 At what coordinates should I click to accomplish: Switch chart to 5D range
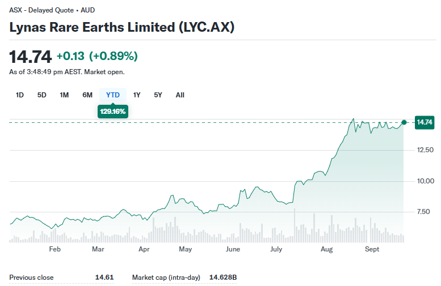(x=42, y=95)
